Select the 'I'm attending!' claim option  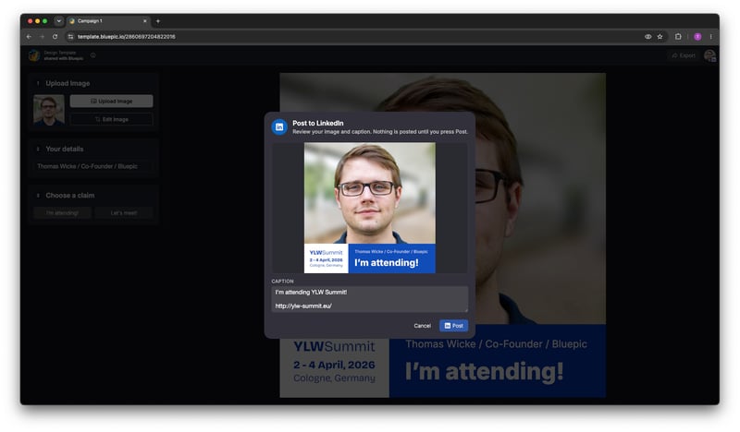pos(62,213)
